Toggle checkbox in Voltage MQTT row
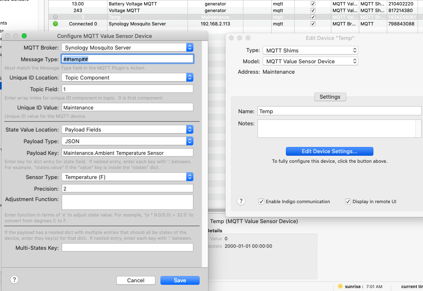This screenshot has height=291, width=423. [313, 10]
